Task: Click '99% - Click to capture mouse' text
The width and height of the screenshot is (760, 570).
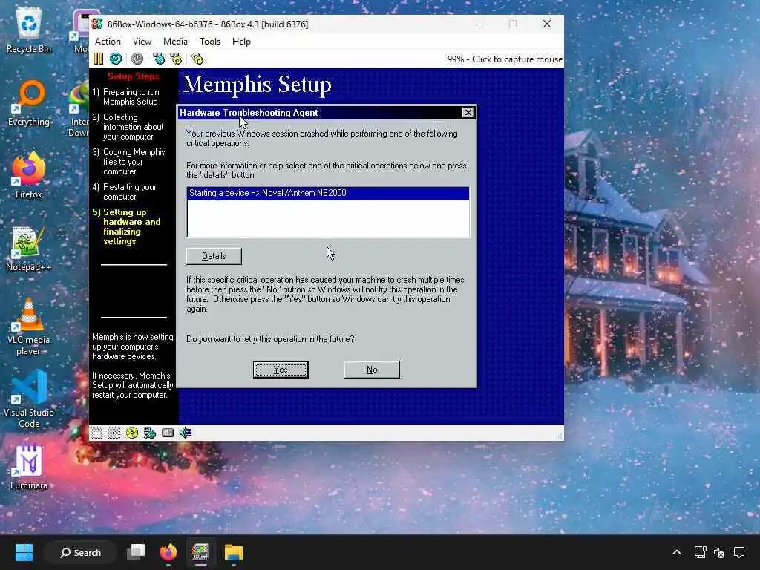Action: (505, 59)
